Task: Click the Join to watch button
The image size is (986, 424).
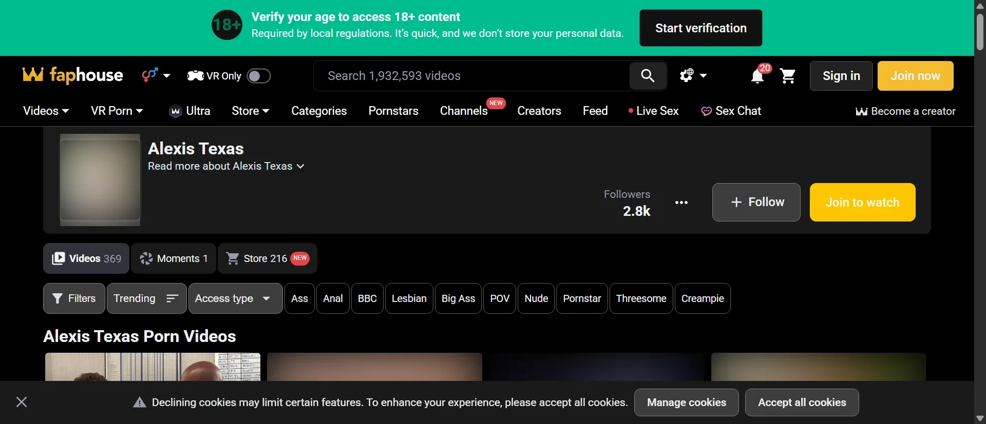Action: [x=863, y=202]
